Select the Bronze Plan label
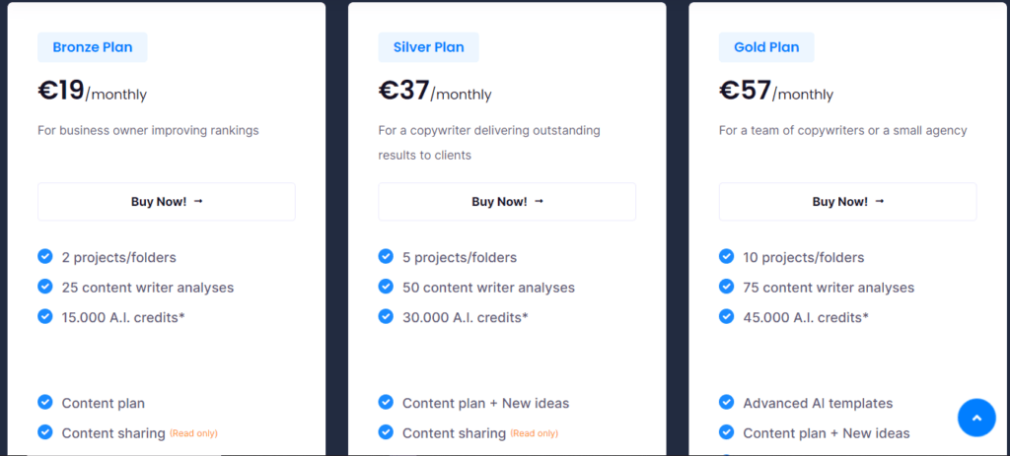 click(92, 47)
